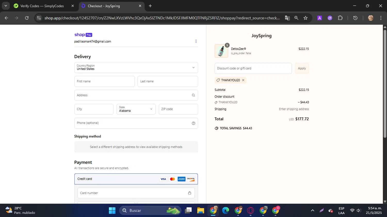Click the Phone (optional) field
The height and width of the screenshot is (217, 387).
[136, 123]
